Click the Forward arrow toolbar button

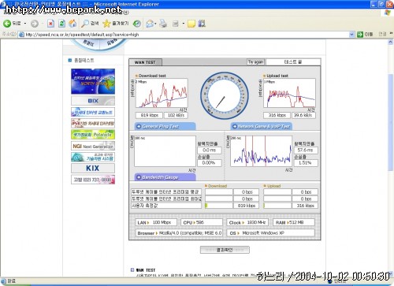[x=35, y=24]
